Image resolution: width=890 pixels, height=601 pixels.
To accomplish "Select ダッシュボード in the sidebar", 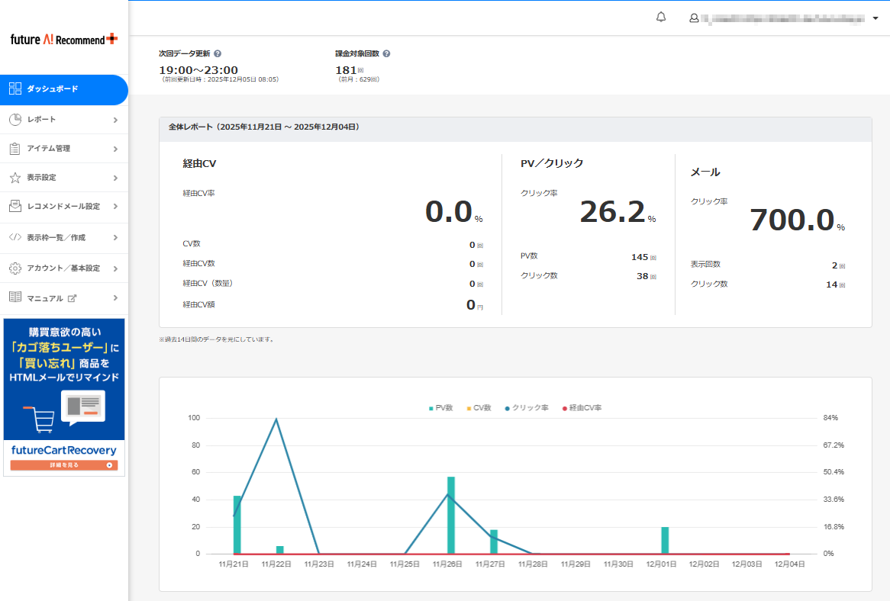I will [x=52, y=89].
